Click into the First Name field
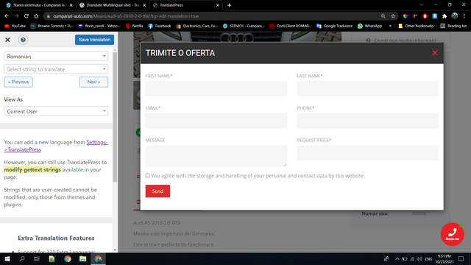The image size is (471, 265). pos(216,88)
